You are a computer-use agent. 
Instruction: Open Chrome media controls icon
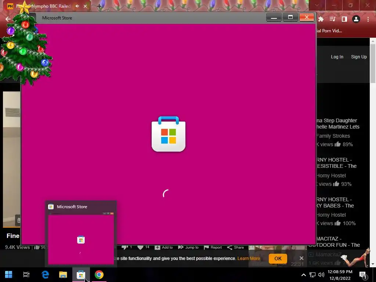click(332, 19)
